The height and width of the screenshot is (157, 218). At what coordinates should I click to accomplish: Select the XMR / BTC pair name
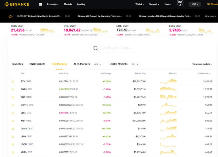tap(26, 152)
